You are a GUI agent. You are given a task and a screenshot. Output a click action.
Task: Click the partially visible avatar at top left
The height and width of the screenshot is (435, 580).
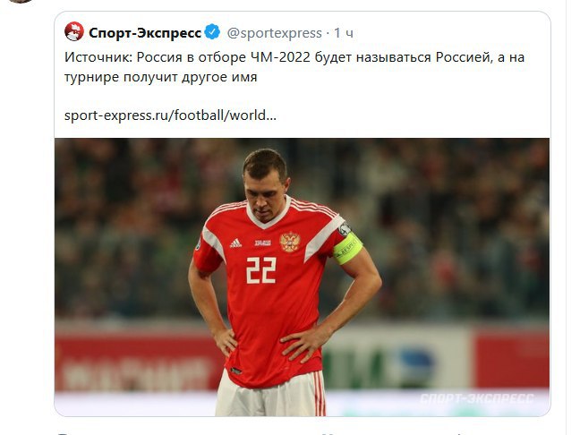pyautogui.click(x=19, y=1)
